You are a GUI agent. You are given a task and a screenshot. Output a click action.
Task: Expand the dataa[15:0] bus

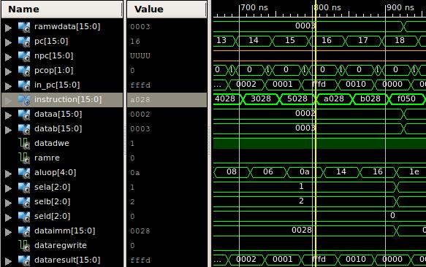[9, 115]
